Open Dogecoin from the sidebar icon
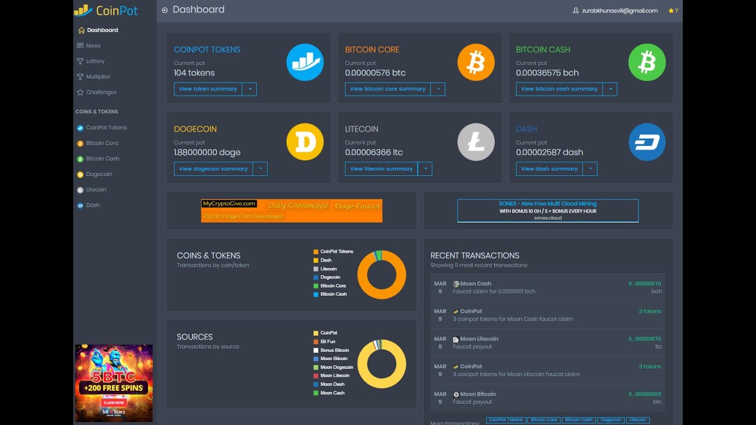The width and height of the screenshot is (756, 425). click(x=80, y=174)
